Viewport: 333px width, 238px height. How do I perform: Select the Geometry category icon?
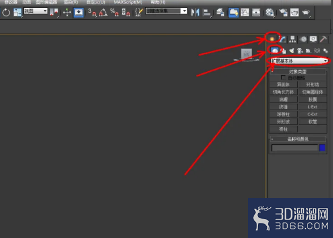(x=275, y=50)
